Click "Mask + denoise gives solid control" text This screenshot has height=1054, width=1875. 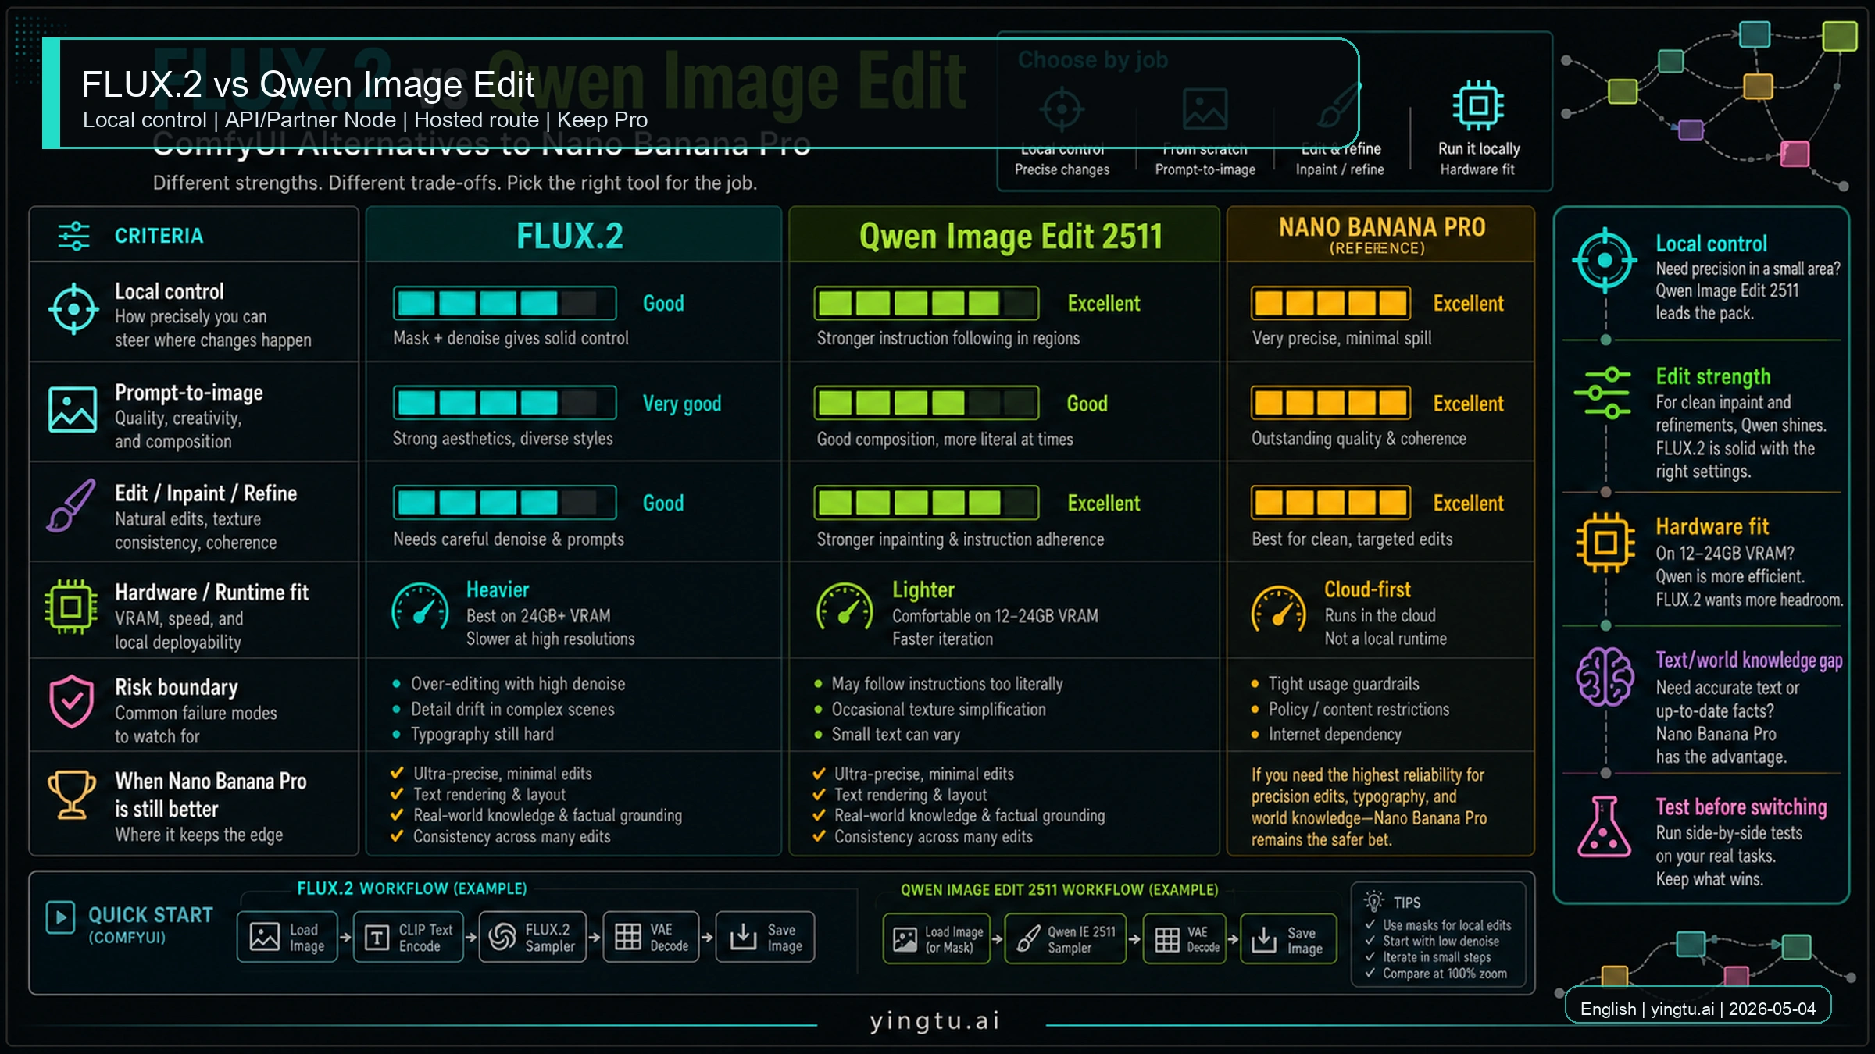[x=511, y=338]
